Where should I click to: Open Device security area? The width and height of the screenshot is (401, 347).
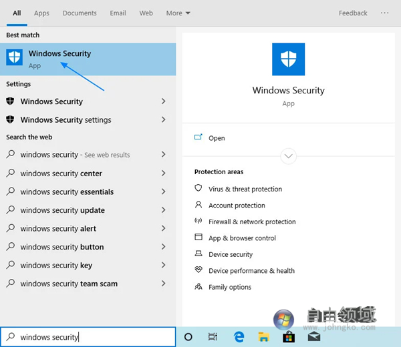pos(231,254)
